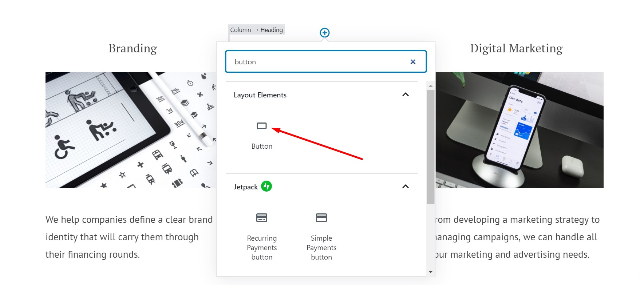640x285 pixels.
Task: Click the blue plus add-block icon
Action: tap(325, 33)
